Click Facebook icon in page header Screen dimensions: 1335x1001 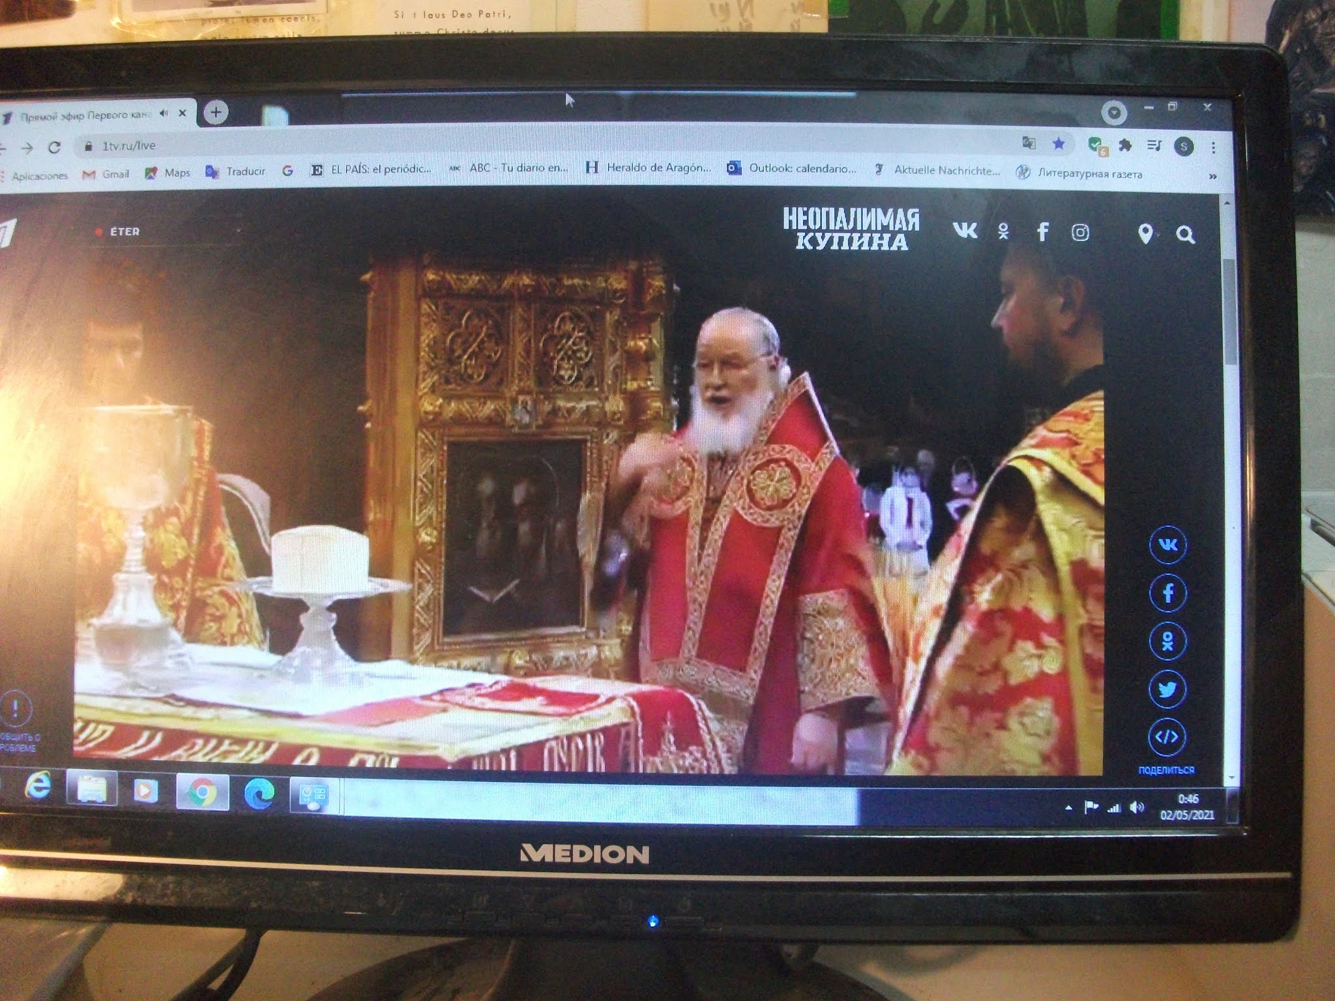pos(1042,231)
